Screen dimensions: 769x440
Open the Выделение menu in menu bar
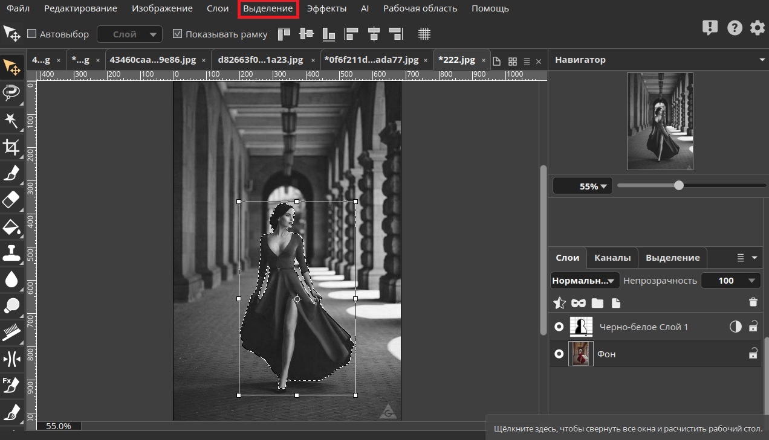(x=268, y=8)
